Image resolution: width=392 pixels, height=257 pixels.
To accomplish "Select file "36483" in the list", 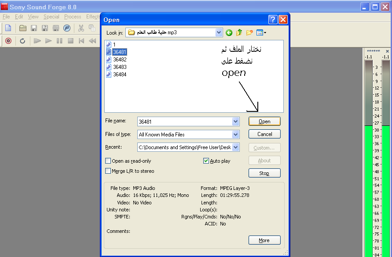I will click(x=120, y=67).
